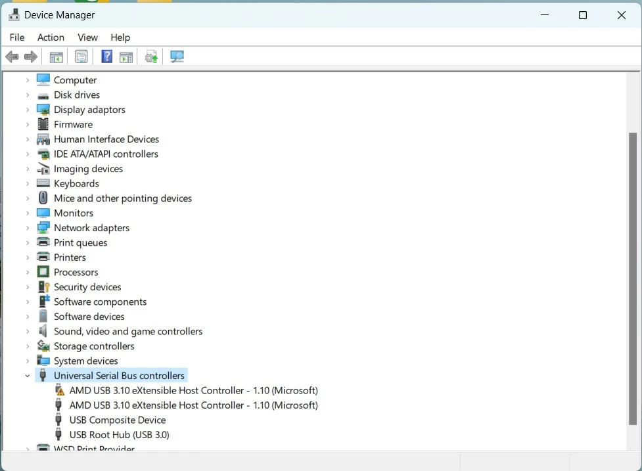Open the Properties toolbar icon
Image resolution: width=642 pixels, height=471 pixels.
[81, 56]
